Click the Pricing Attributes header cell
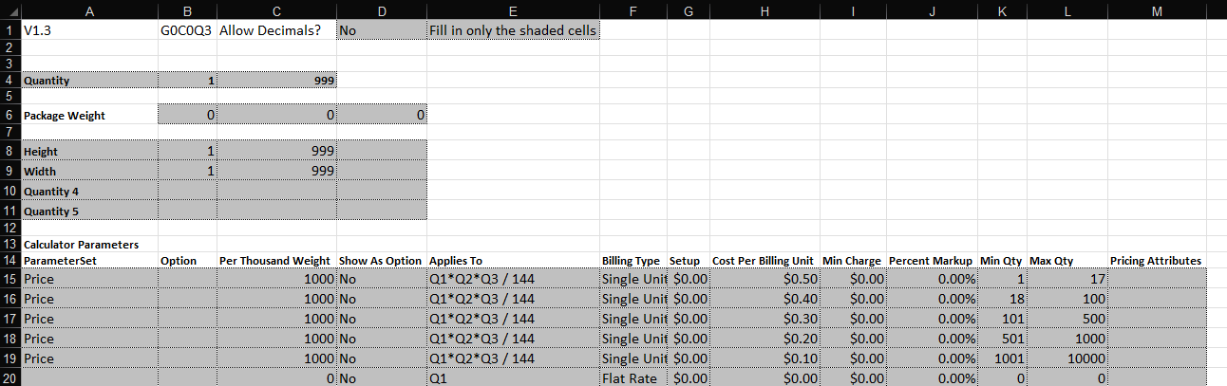1227x386 pixels. (1156, 260)
